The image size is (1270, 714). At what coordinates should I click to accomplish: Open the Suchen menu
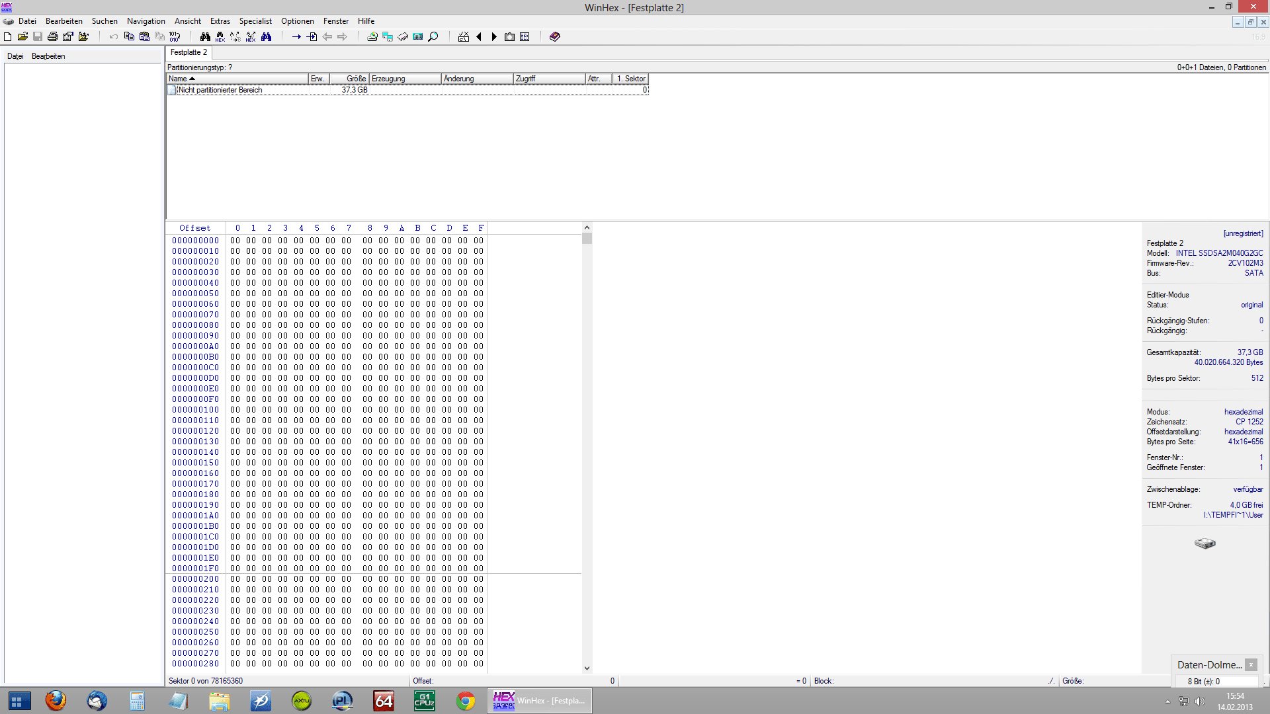pyautogui.click(x=105, y=21)
